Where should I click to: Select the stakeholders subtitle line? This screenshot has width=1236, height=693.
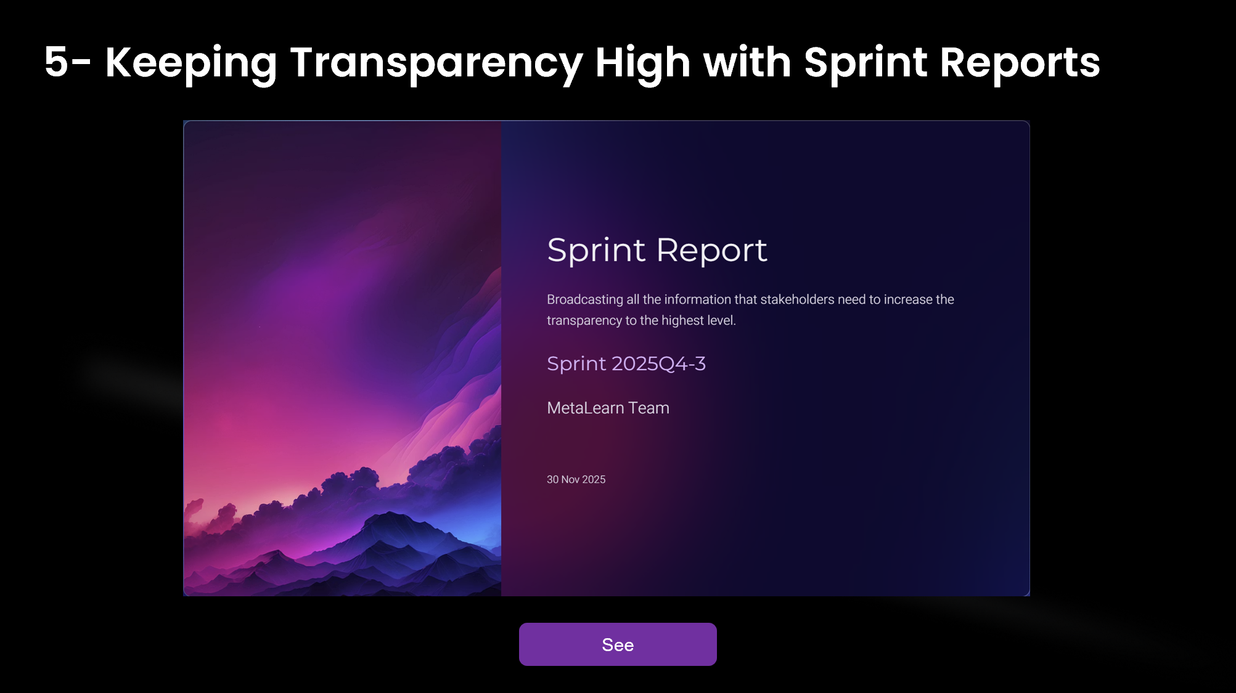coord(749,299)
